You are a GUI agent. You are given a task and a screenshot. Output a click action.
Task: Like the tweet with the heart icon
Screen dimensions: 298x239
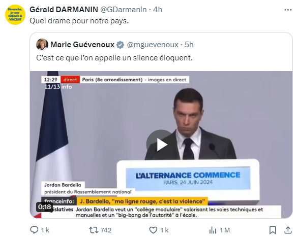tap(153, 230)
